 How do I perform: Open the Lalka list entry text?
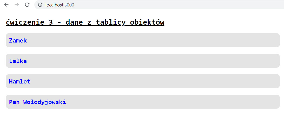point(18,61)
